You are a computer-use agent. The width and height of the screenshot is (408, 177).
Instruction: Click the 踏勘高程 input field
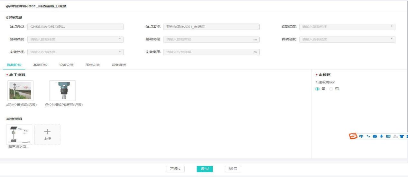pyautogui.click(x=208, y=40)
